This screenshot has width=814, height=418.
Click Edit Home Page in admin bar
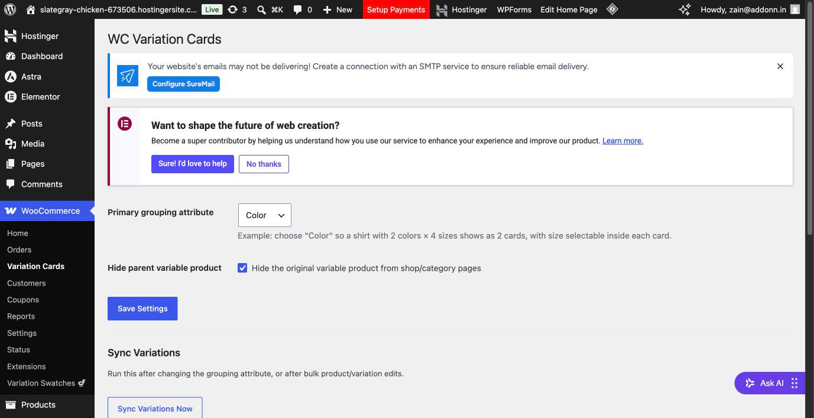click(569, 9)
